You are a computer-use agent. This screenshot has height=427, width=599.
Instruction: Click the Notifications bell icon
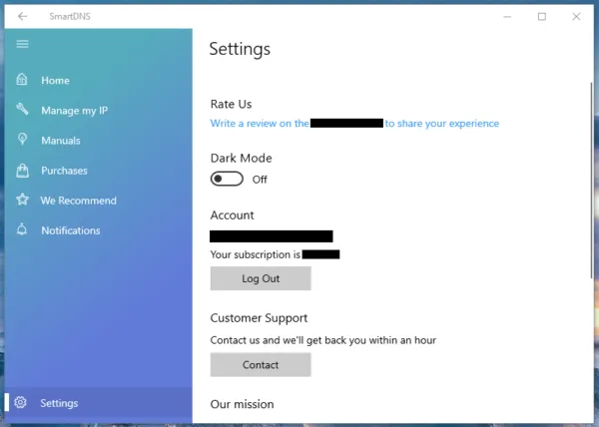(x=22, y=229)
